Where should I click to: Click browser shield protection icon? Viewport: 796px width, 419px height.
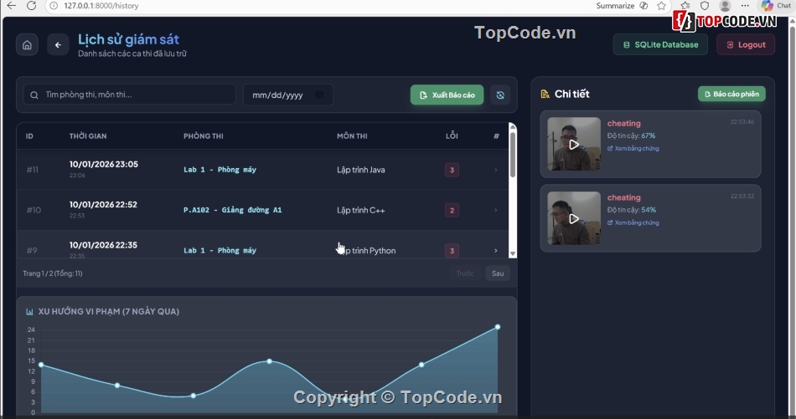pos(705,6)
